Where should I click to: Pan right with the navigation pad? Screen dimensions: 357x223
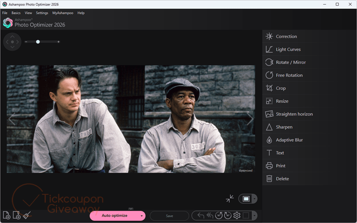coord(18,42)
